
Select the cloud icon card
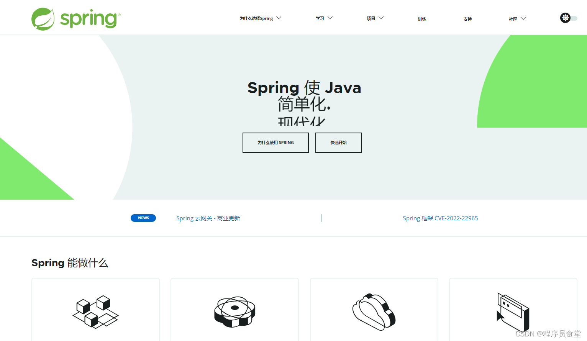[374, 310]
